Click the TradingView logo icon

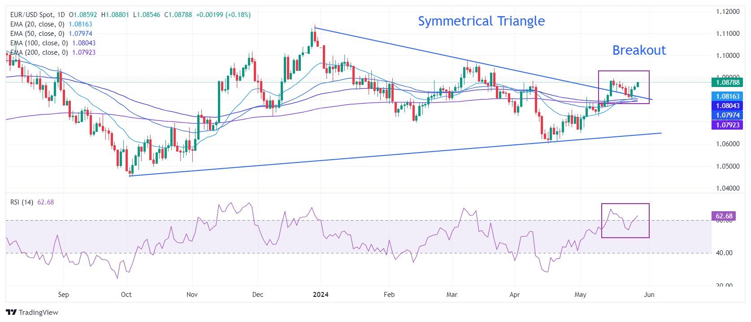point(11,313)
